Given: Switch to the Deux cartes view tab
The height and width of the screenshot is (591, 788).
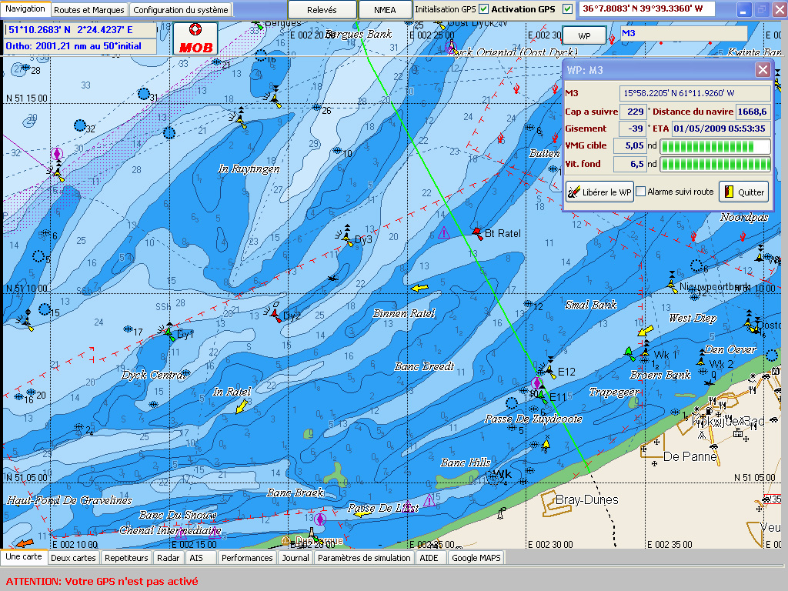Looking at the screenshot, I should (73, 558).
